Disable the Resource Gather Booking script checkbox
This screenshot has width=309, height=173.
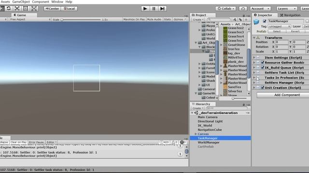(263, 62)
